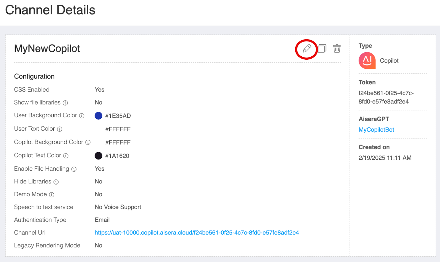Click the MyNewCopilot channel title
The height and width of the screenshot is (262, 440).
(x=47, y=49)
